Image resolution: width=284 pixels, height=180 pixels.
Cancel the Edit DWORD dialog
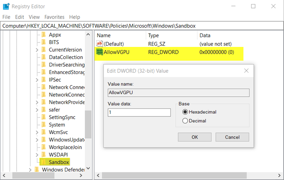(x=232, y=137)
